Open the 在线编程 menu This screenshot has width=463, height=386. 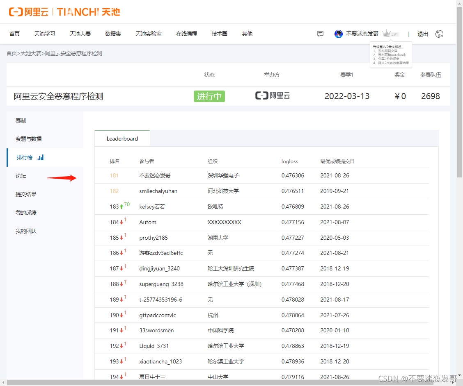point(187,34)
